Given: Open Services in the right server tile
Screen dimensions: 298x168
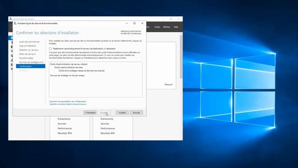Looking at the screenshot, I should (105, 124).
